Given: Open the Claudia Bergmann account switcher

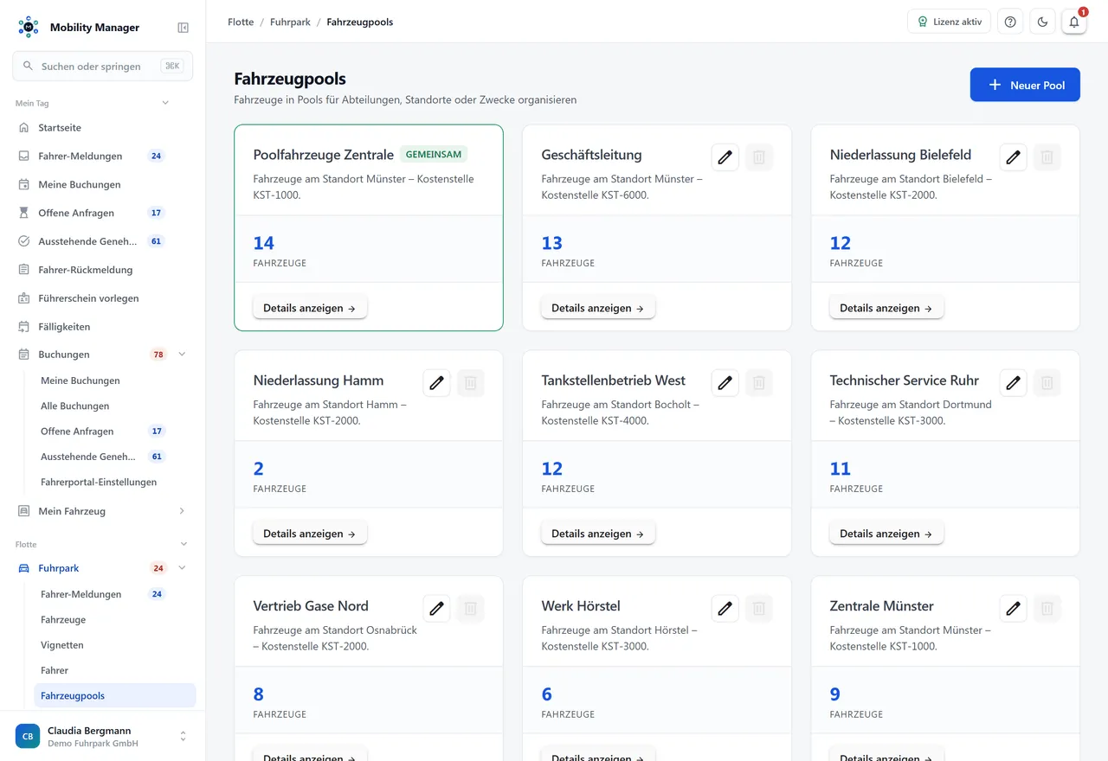Looking at the screenshot, I should (x=103, y=737).
